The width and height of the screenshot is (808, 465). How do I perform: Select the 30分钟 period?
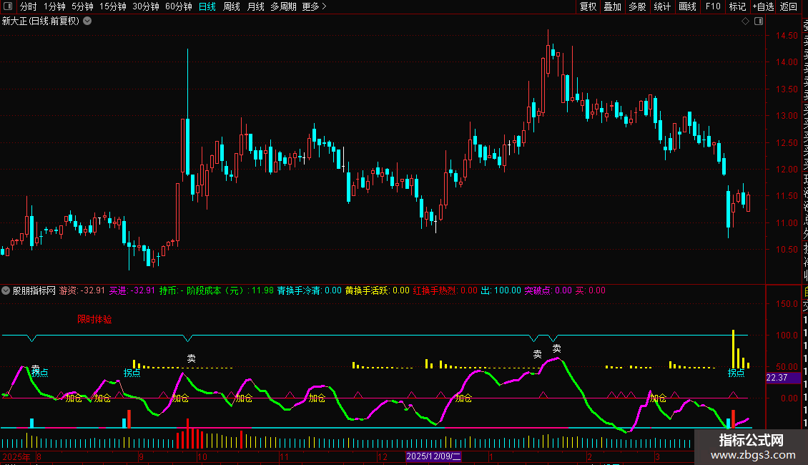tap(146, 6)
